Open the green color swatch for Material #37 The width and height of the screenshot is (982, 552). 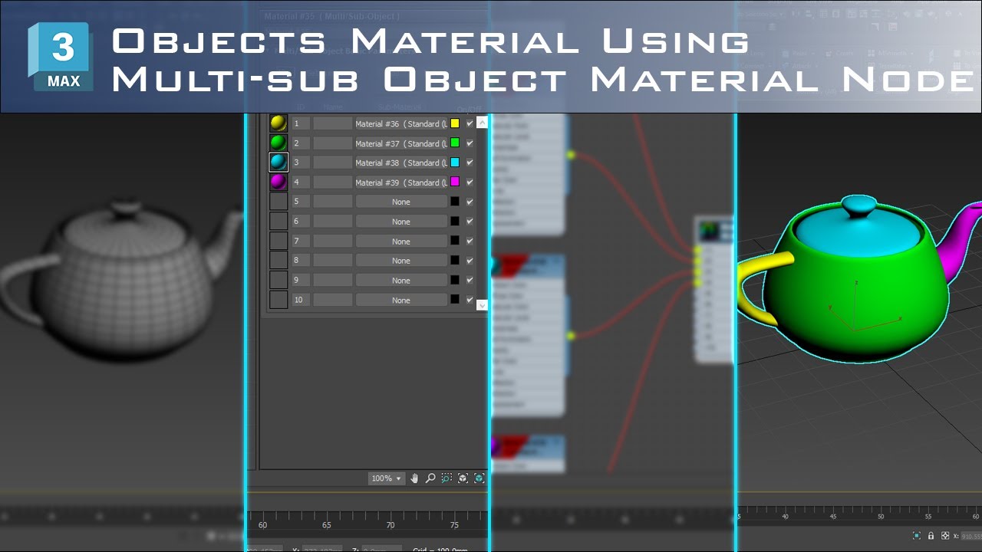[x=455, y=143]
